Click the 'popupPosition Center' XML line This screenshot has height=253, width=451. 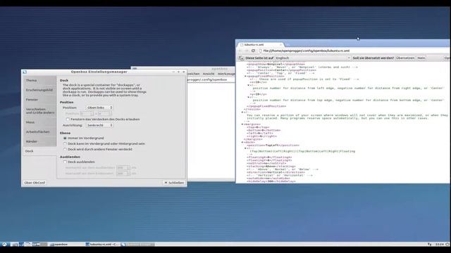pyautogui.click(x=281, y=70)
